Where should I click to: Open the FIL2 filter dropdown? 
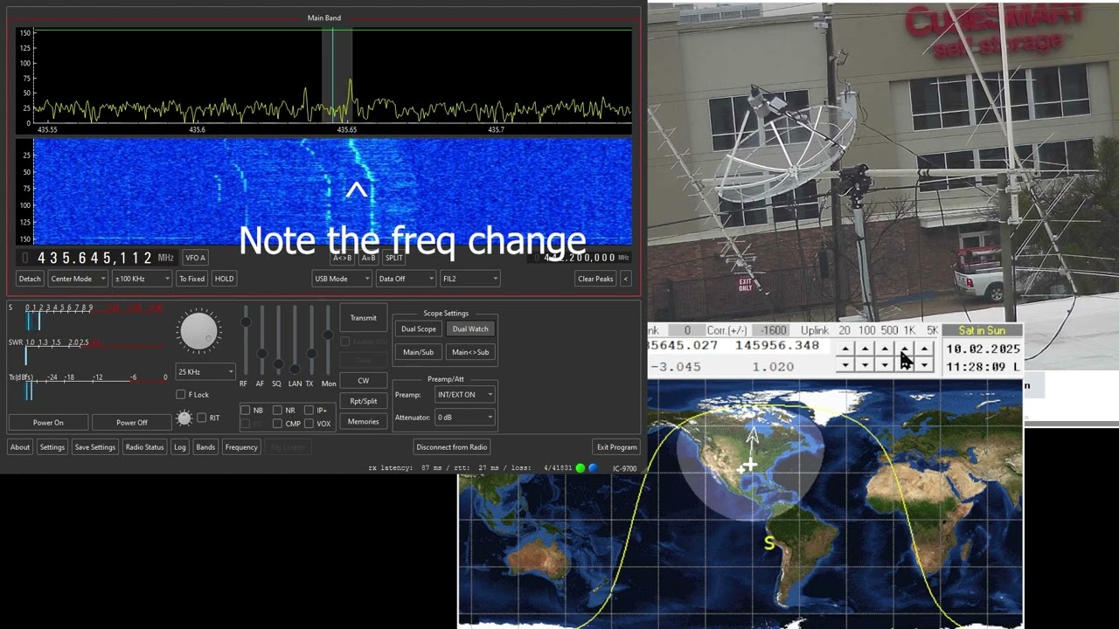pyautogui.click(x=470, y=279)
